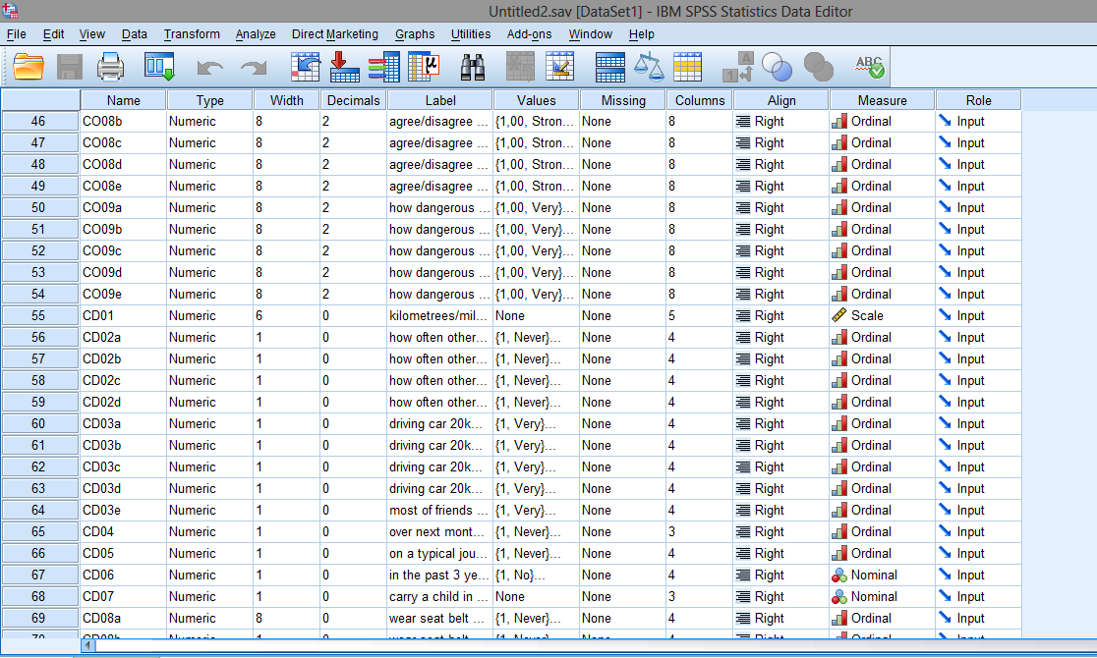Click the Nominal icon in CD06 row
This screenshot has width=1097, height=658.
pos(838,576)
